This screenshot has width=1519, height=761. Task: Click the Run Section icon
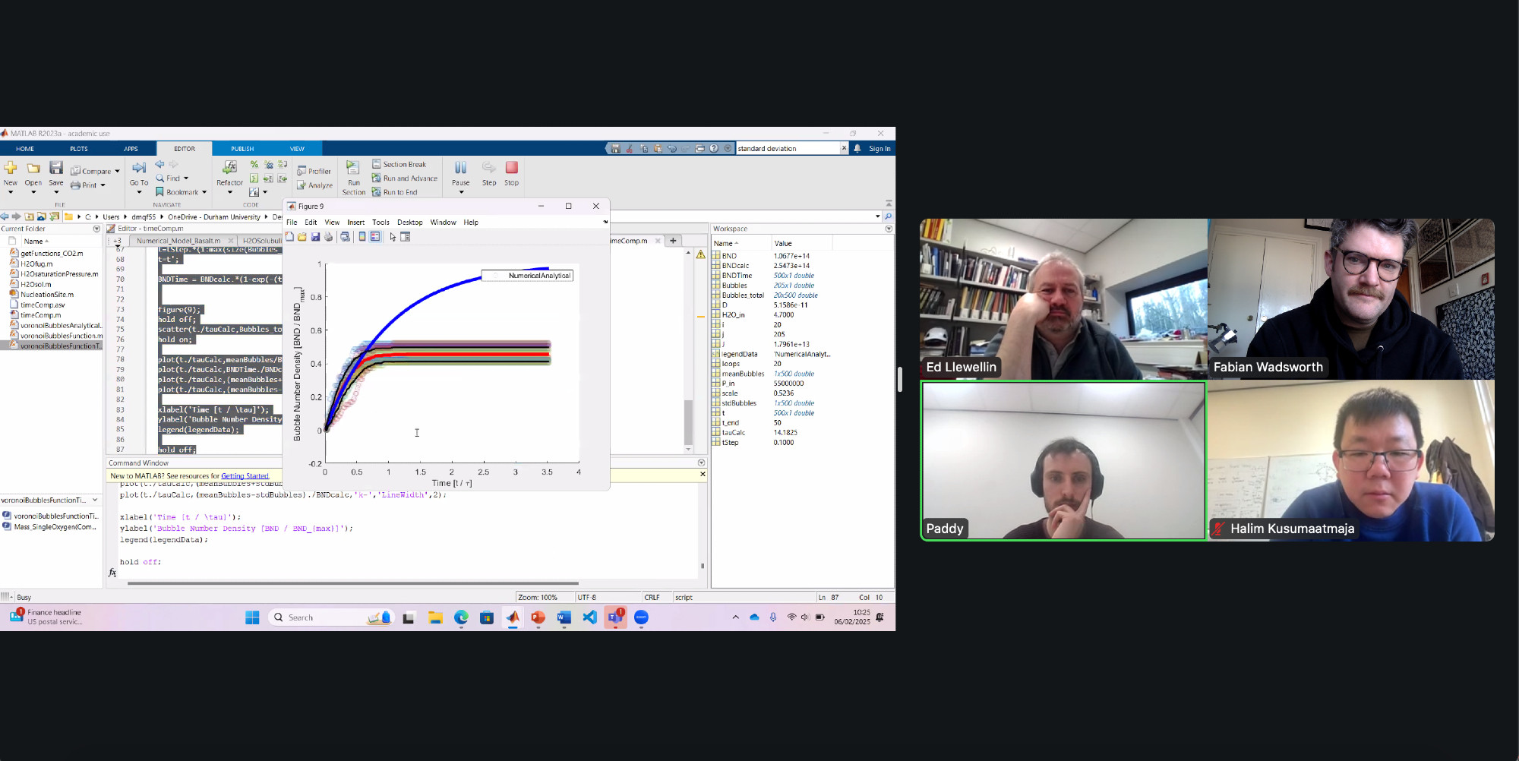[x=353, y=167]
